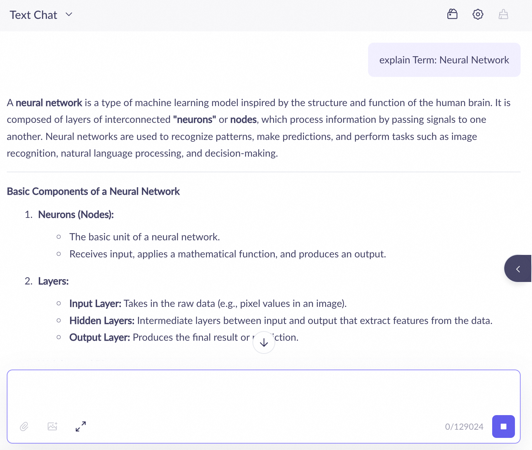This screenshot has width=532, height=450.
Task: Click the wallet icon in header
Action: [x=452, y=14]
